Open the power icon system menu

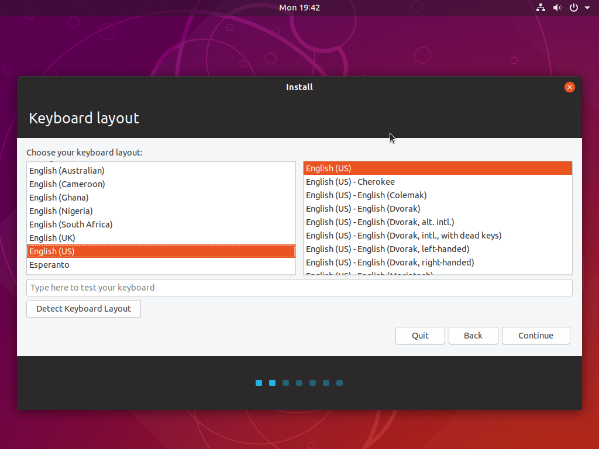pyautogui.click(x=574, y=8)
